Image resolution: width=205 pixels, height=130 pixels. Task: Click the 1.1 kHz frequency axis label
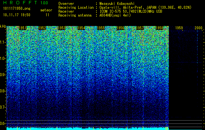click(3, 42)
